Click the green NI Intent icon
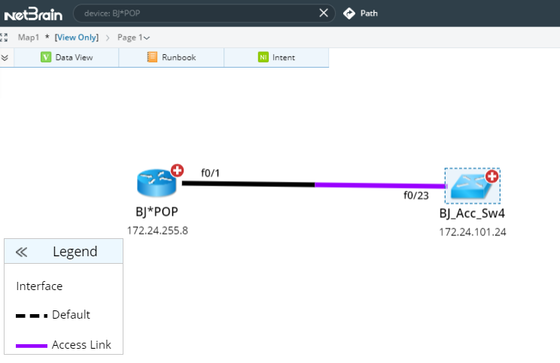The image size is (560, 363). tap(263, 57)
